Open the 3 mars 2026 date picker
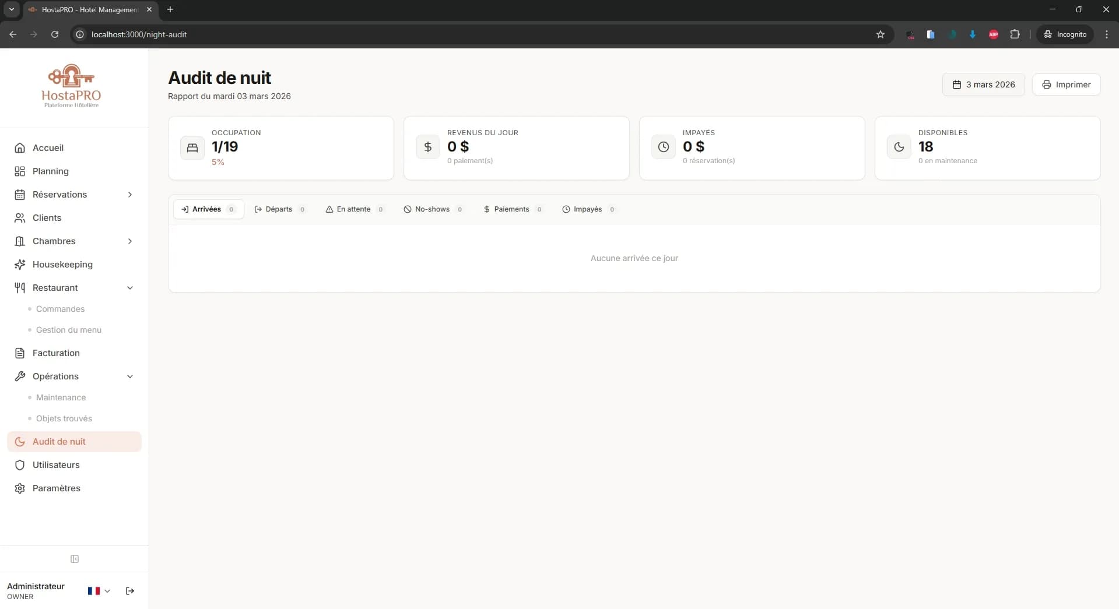This screenshot has width=1119, height=609. [983, 85]
